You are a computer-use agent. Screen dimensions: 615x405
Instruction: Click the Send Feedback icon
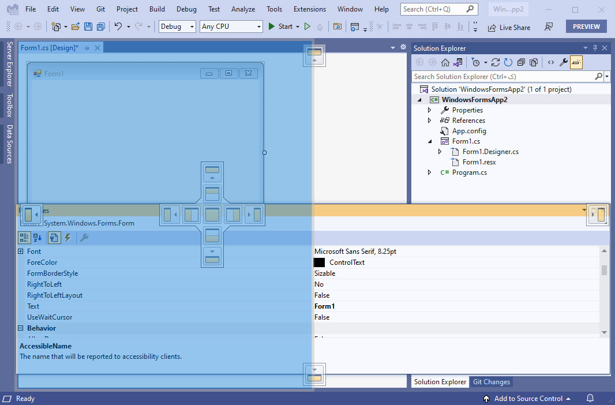(549, 27)
